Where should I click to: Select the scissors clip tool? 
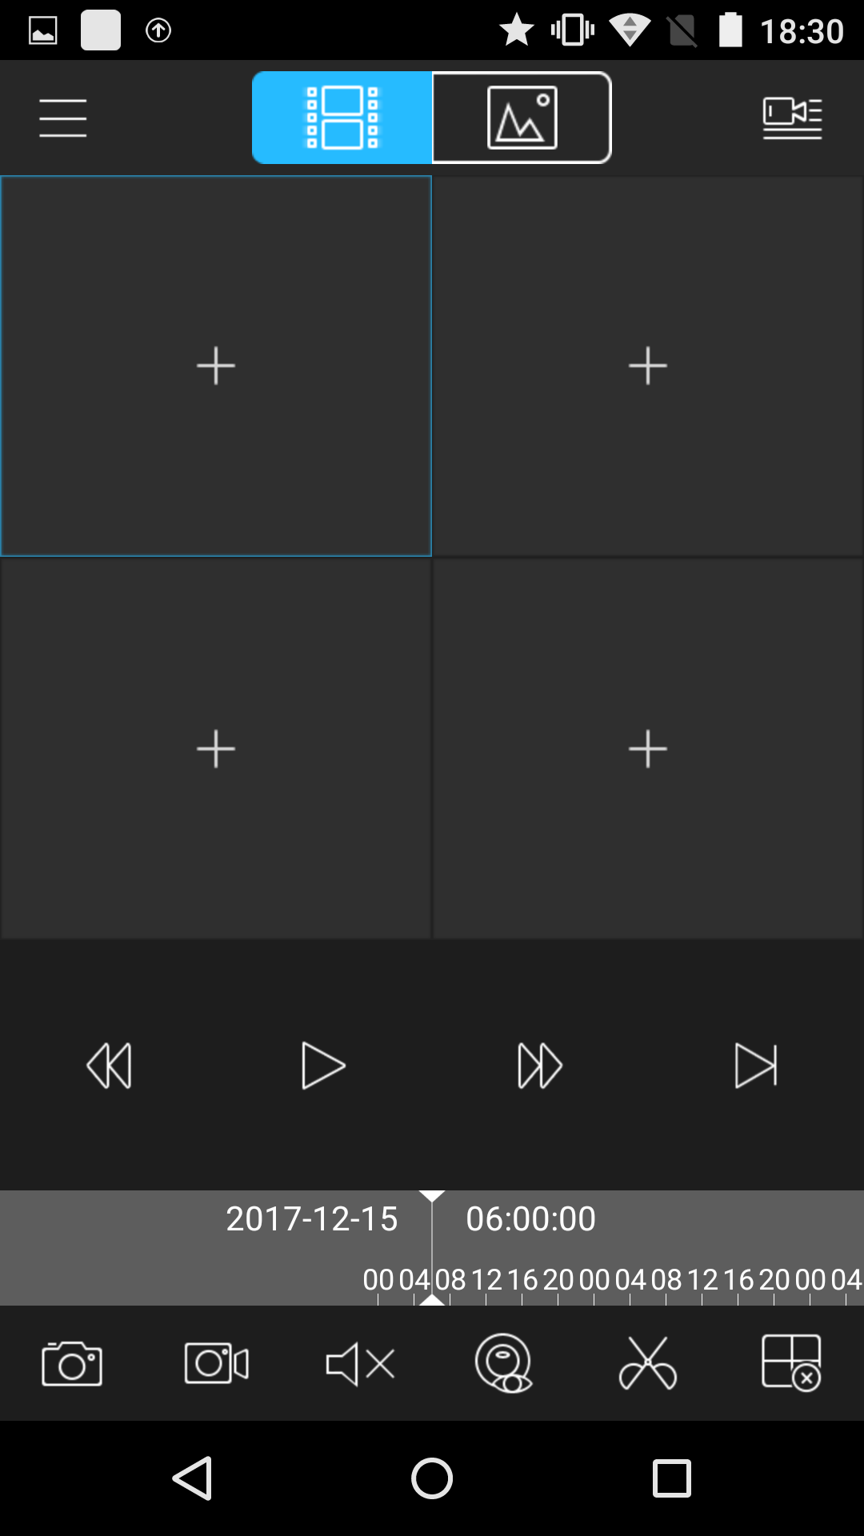pyautogui.click(x=648, y=1363)
